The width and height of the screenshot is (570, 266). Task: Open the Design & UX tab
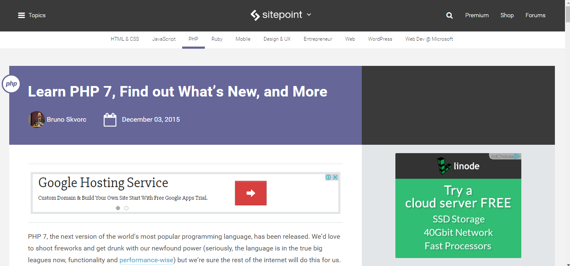click(277, 39)
